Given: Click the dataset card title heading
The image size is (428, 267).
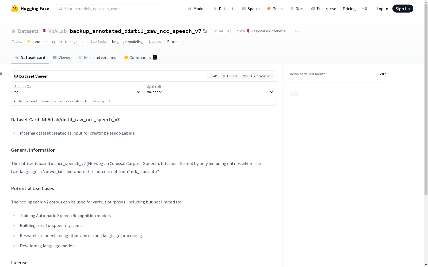Looking at the screenshot, I should [x=65, y=120].
